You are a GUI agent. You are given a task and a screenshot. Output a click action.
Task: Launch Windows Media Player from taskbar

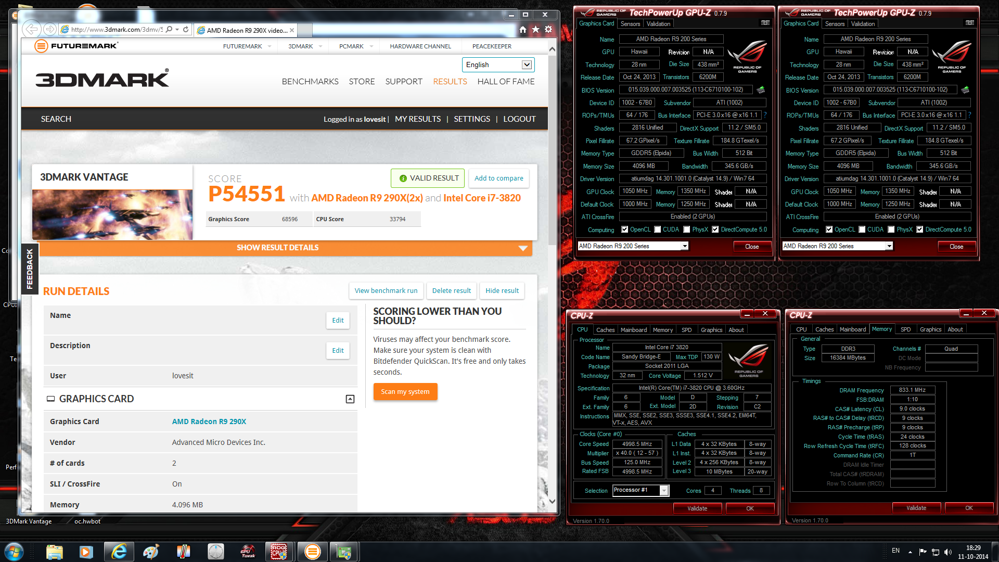pyautogui.click(x=86, y=552)
